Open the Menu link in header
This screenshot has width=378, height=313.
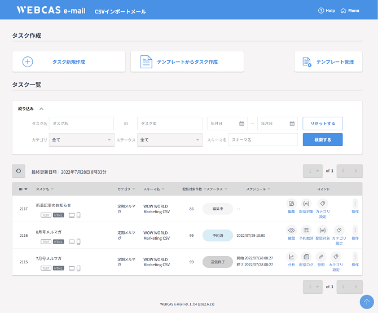click(350, 10)
